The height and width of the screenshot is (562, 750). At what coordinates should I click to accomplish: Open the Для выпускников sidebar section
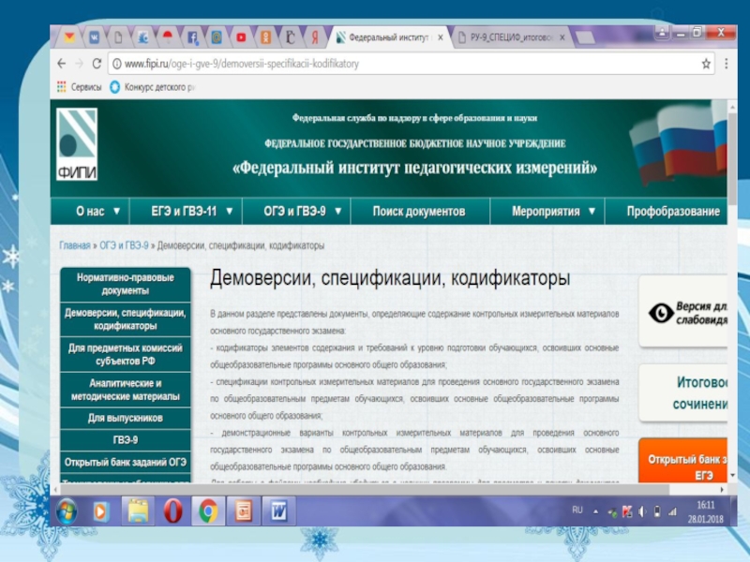click(125, 418)
